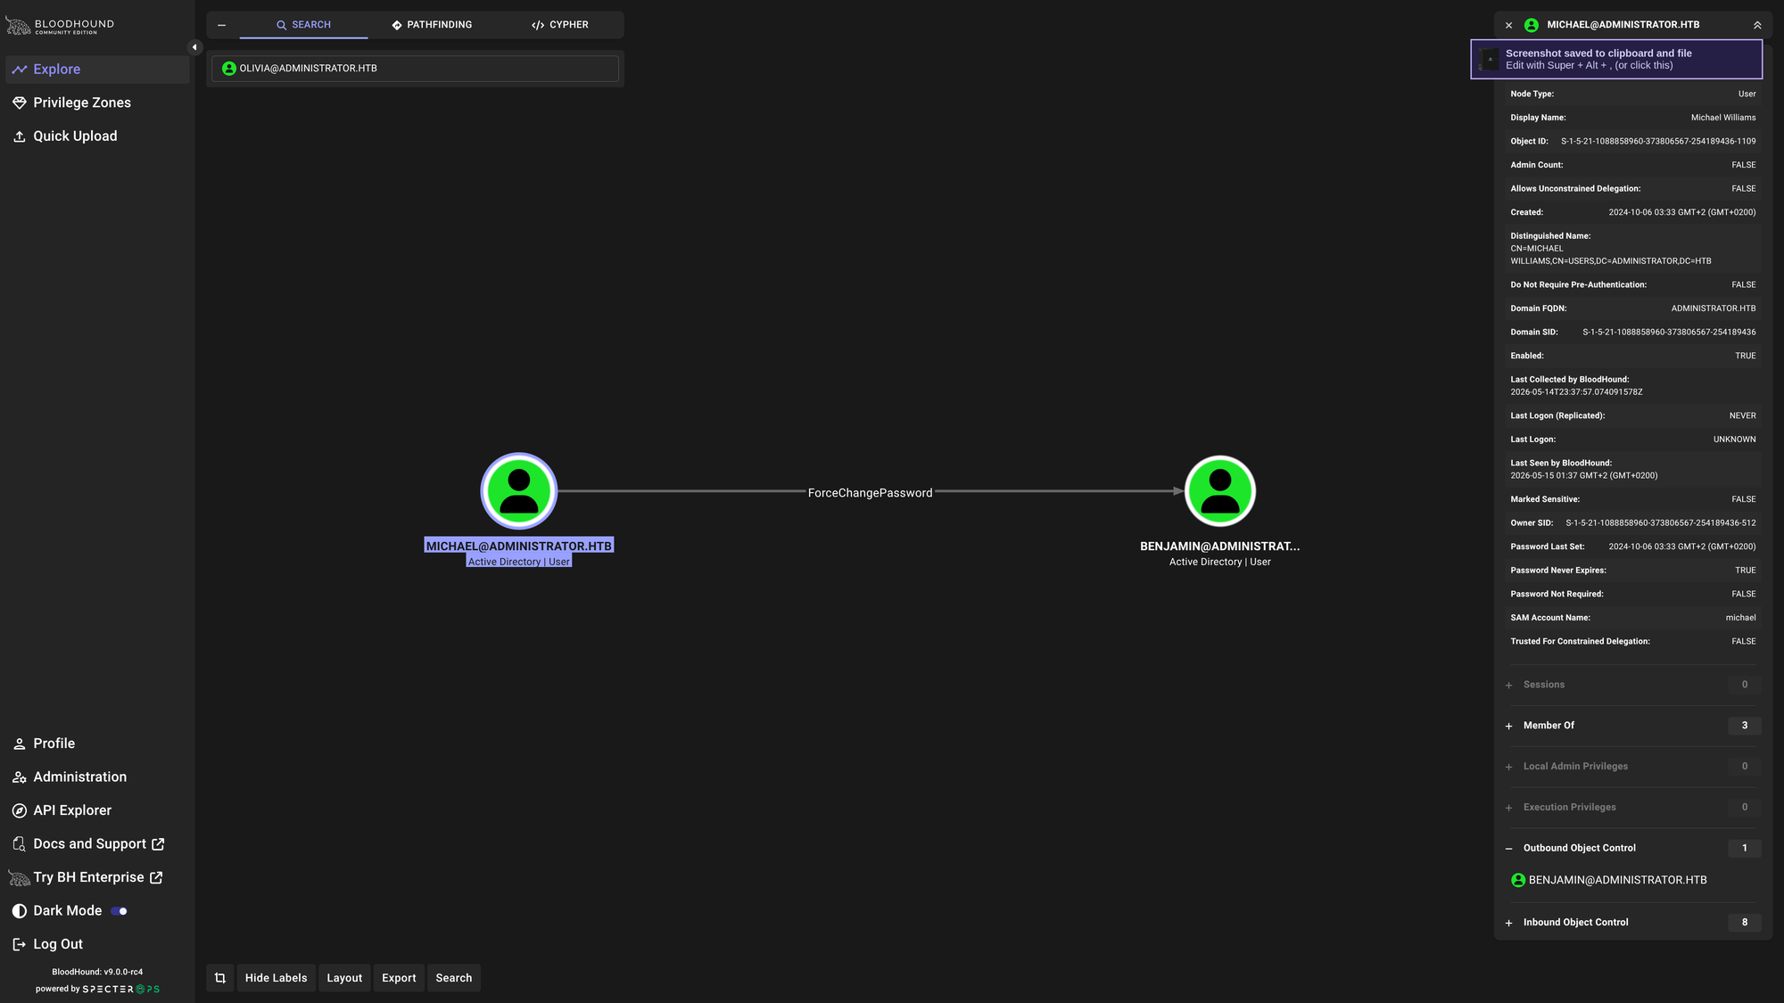The image size is (1784, 1003).
Task: Collapse entity panel with double chevron
Action: pyautogui.click(x=1756, y=25)
